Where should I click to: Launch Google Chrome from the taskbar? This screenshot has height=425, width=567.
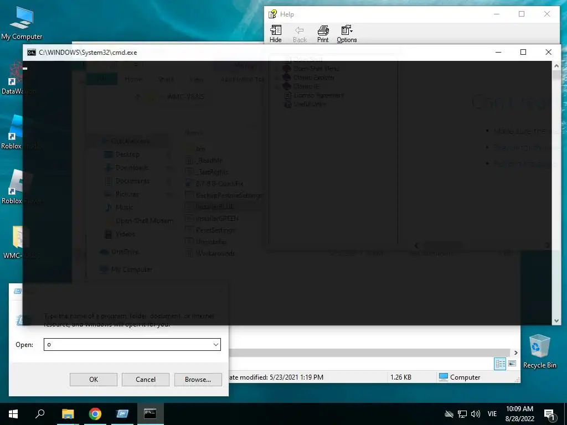click(x=95, y=414)
